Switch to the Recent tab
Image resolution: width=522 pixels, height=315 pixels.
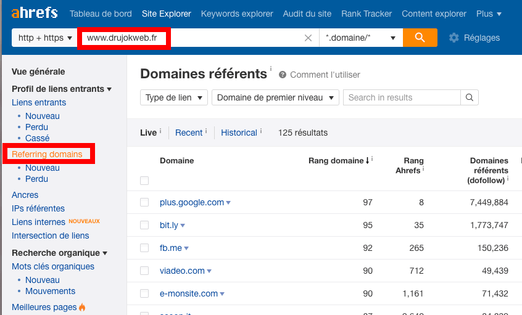(x=189, y=133)
